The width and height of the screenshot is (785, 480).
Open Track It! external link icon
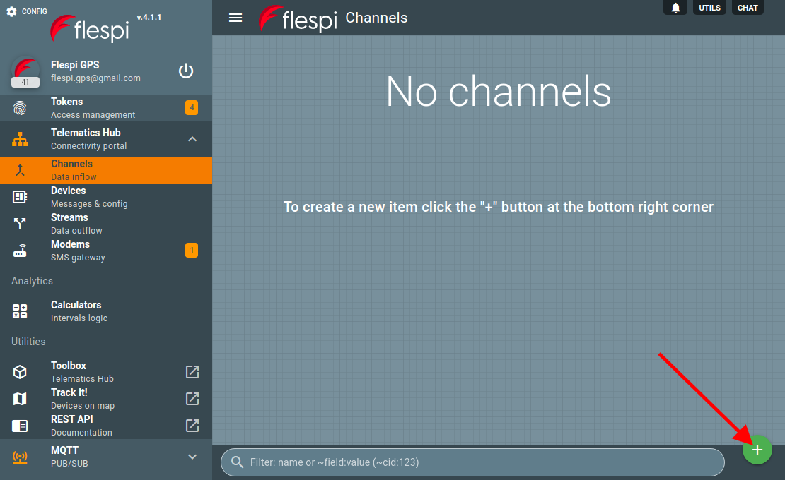click(192, 399)
